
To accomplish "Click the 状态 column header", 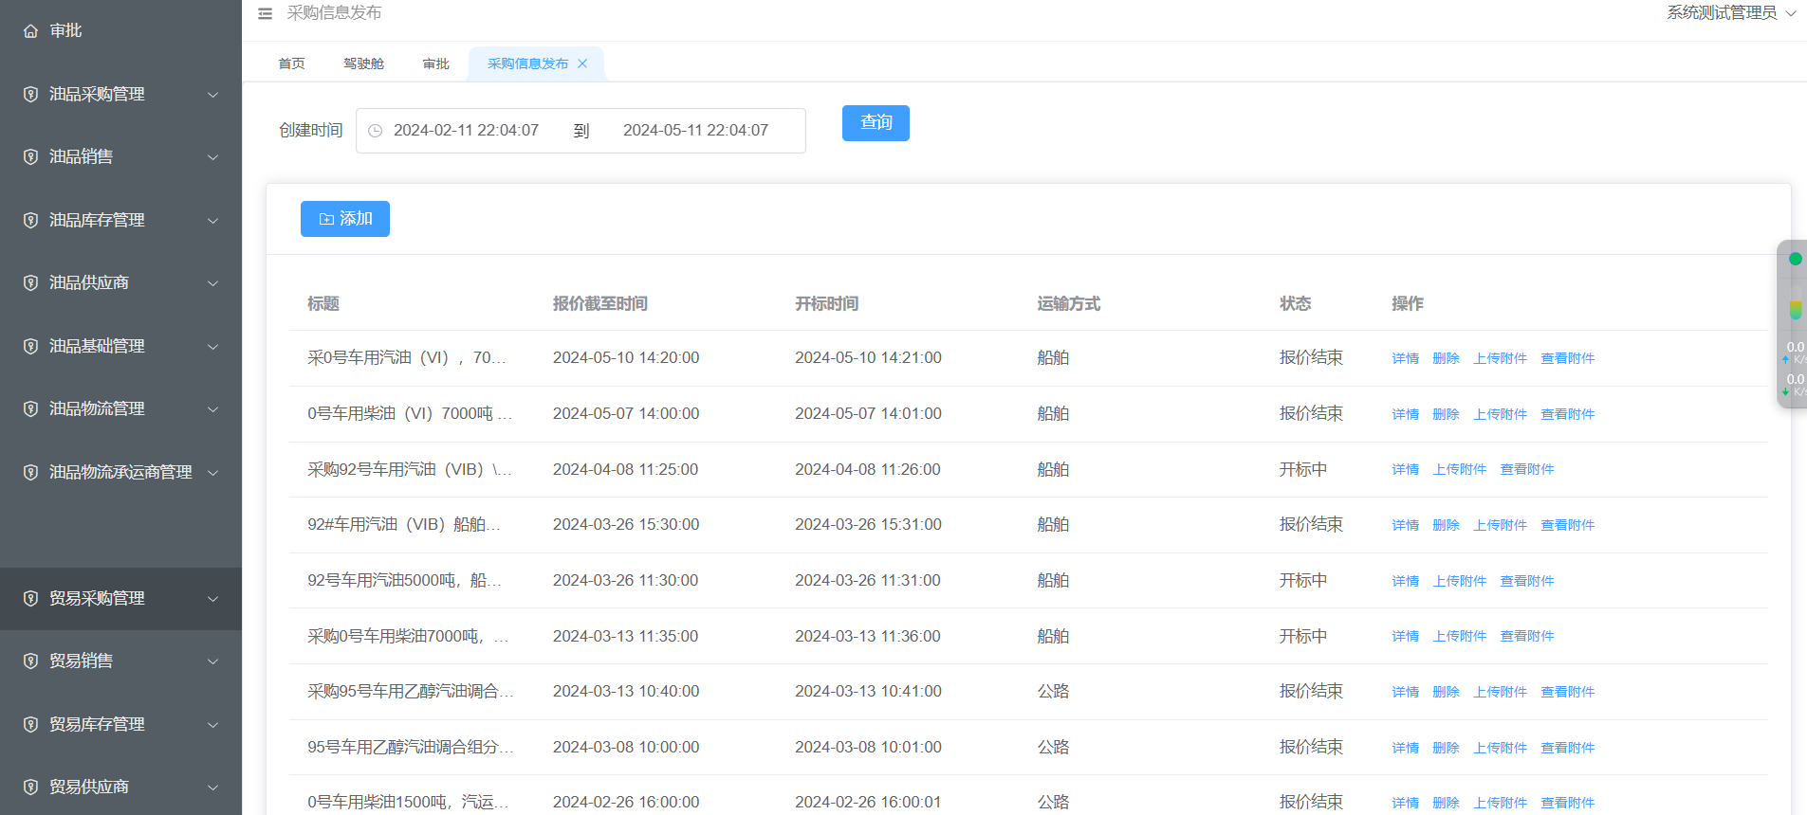I will pyautogui.click(x=1295, y=303).
